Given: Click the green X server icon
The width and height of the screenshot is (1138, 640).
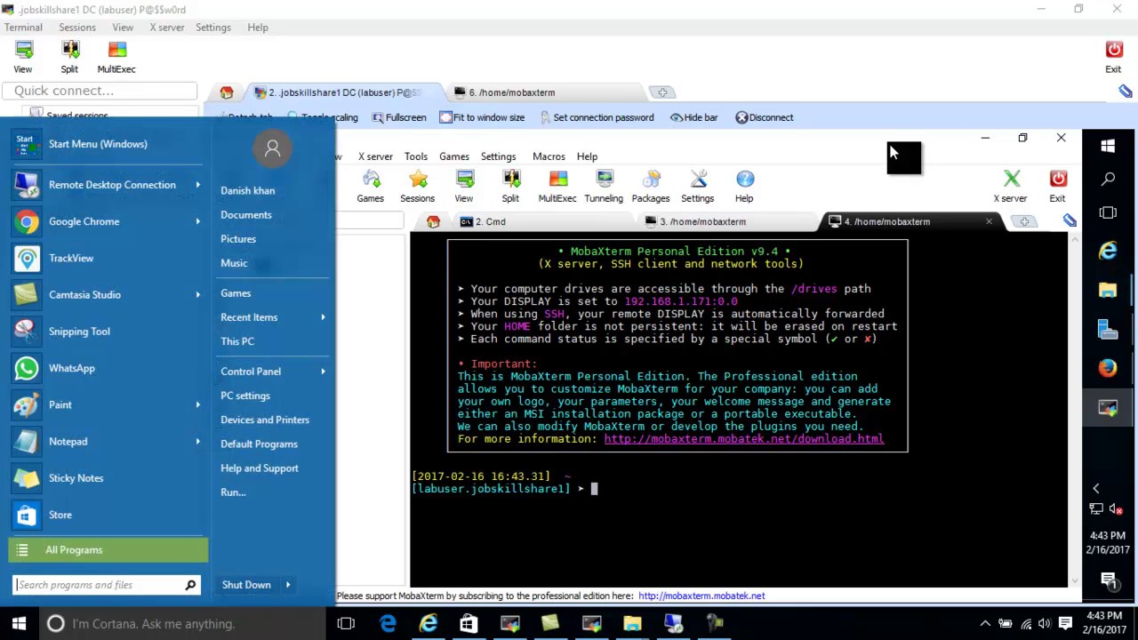Looking at the screenshot, I should pos(1011,180).
